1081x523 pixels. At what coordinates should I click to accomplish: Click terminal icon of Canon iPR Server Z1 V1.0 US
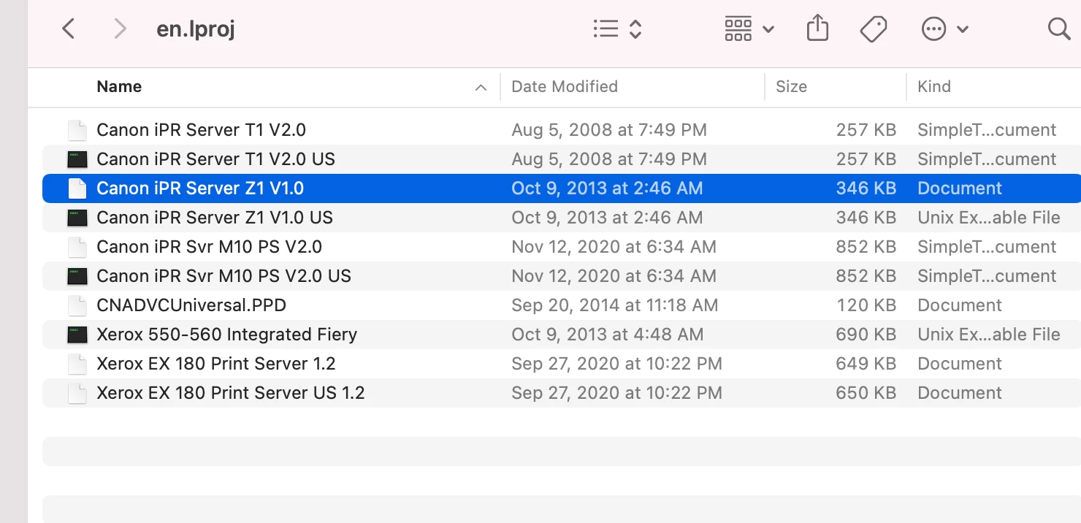tap(77, 218)
